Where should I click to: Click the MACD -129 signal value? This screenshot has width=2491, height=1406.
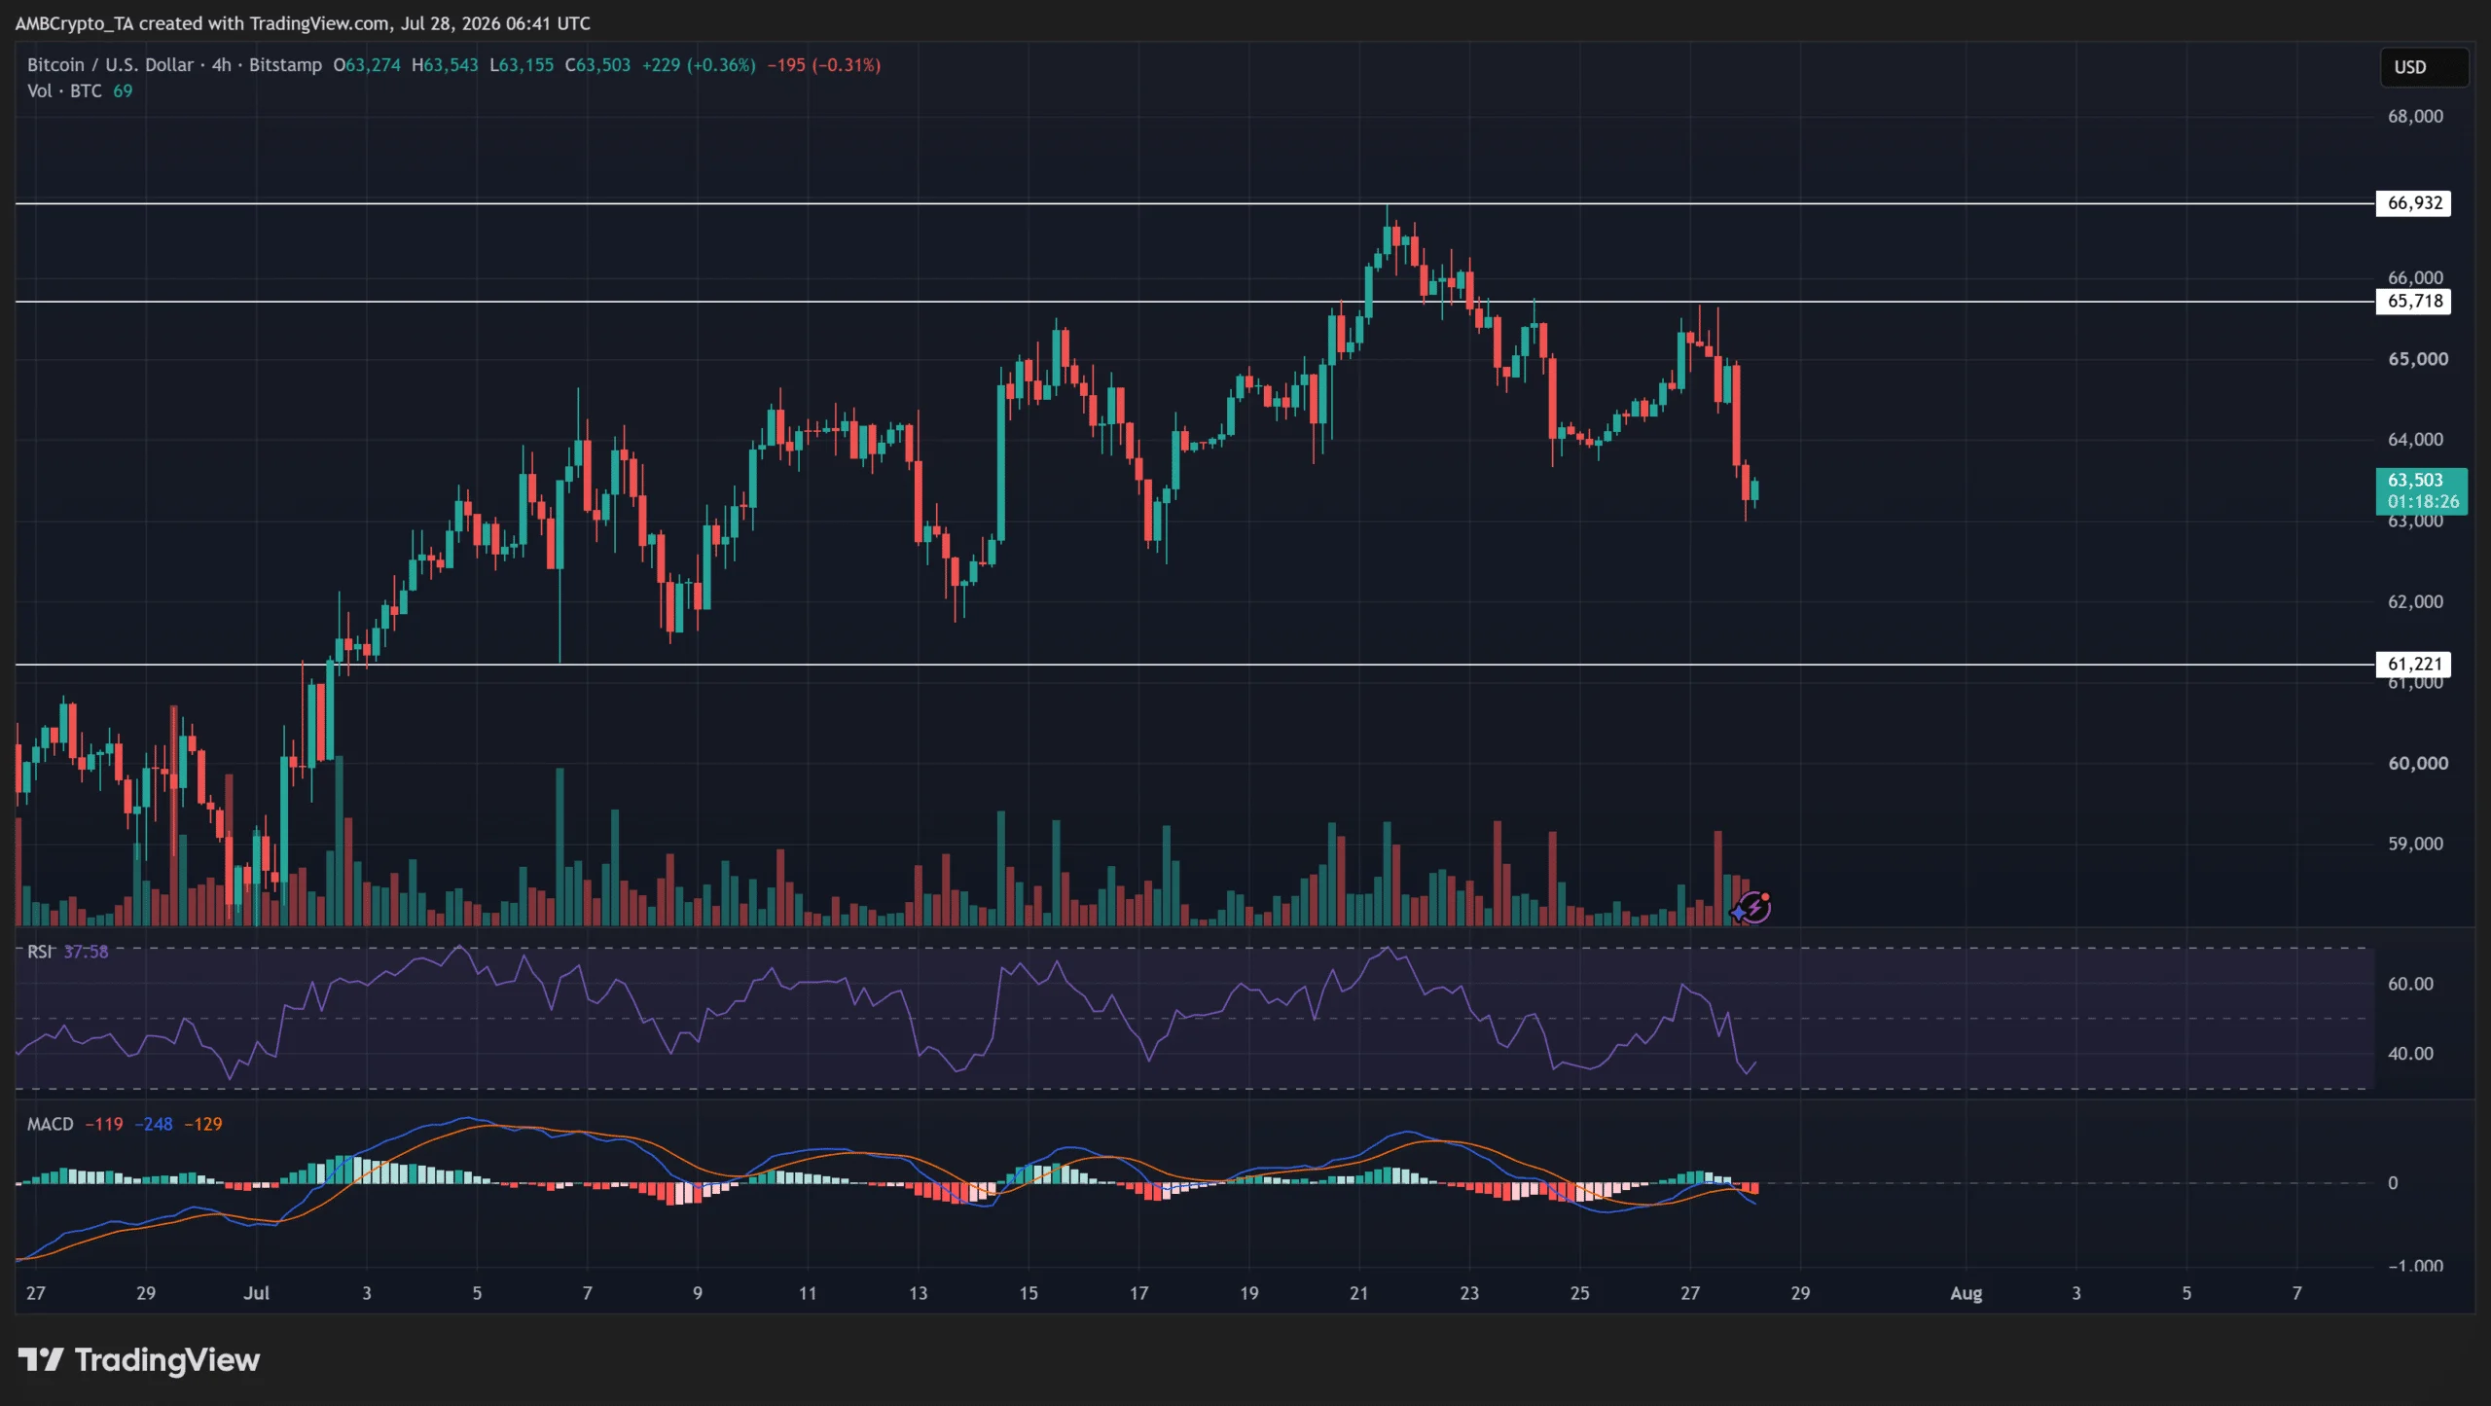pos(203,1124)
